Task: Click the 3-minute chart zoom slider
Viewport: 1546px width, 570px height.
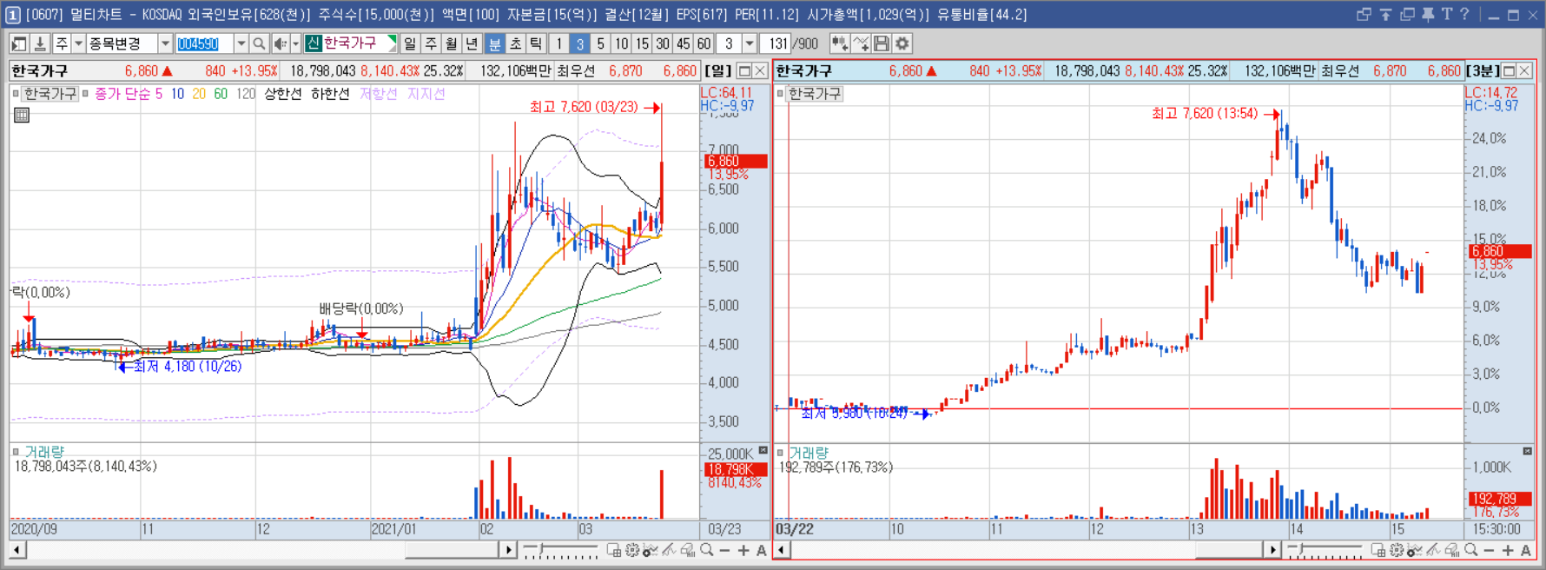Action: pyautogui.click(x=1325, y=550)
